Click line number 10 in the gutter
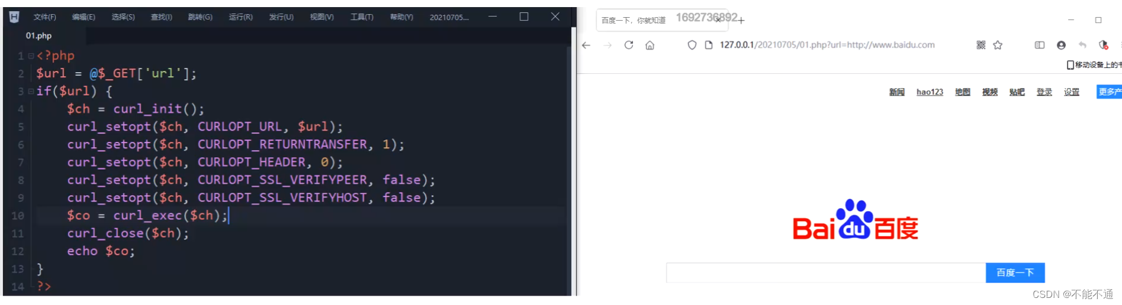1122x305 pixels. point(18,216)
